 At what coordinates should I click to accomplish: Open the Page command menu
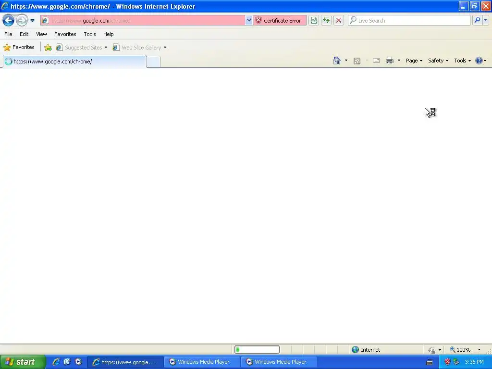414,61
